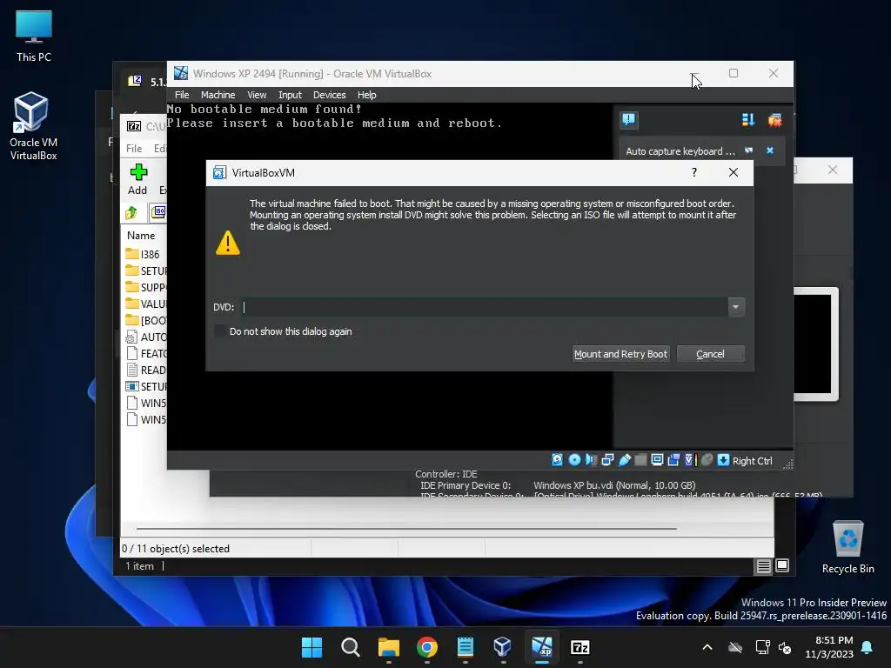Open the Devices menu
891x668 pixels.
tap(329, 95)
